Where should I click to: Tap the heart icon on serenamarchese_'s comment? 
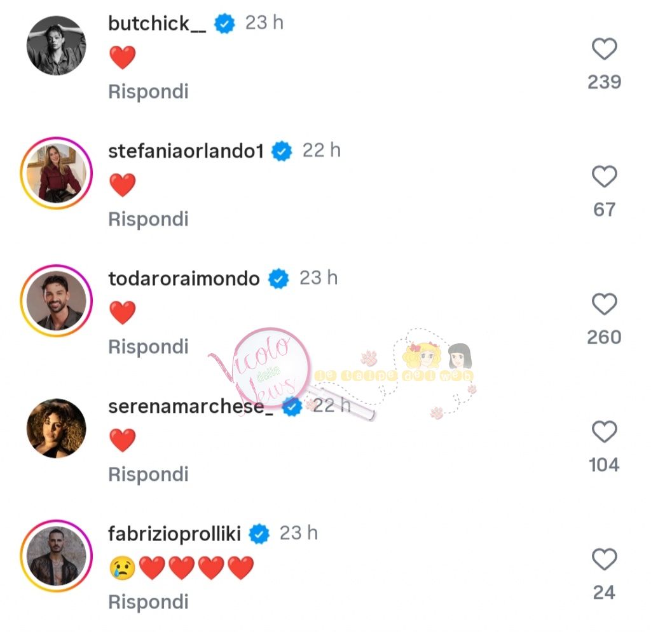(x=604, y=433)
